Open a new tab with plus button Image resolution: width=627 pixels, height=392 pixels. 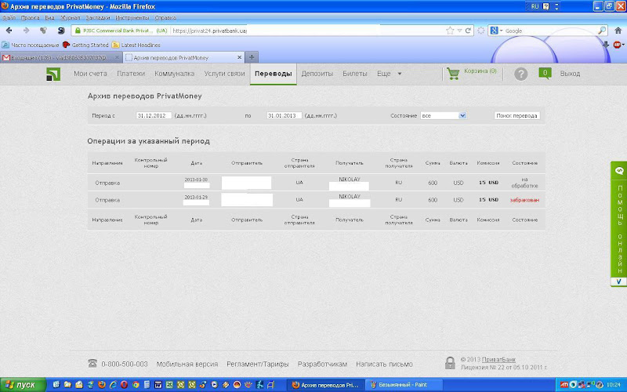click(x=252, y=57)
